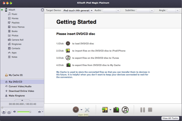Click export to My Cache toolbar icon
Image resolution: width=182 pixels, height=121 pixels.
click(116, 110)
